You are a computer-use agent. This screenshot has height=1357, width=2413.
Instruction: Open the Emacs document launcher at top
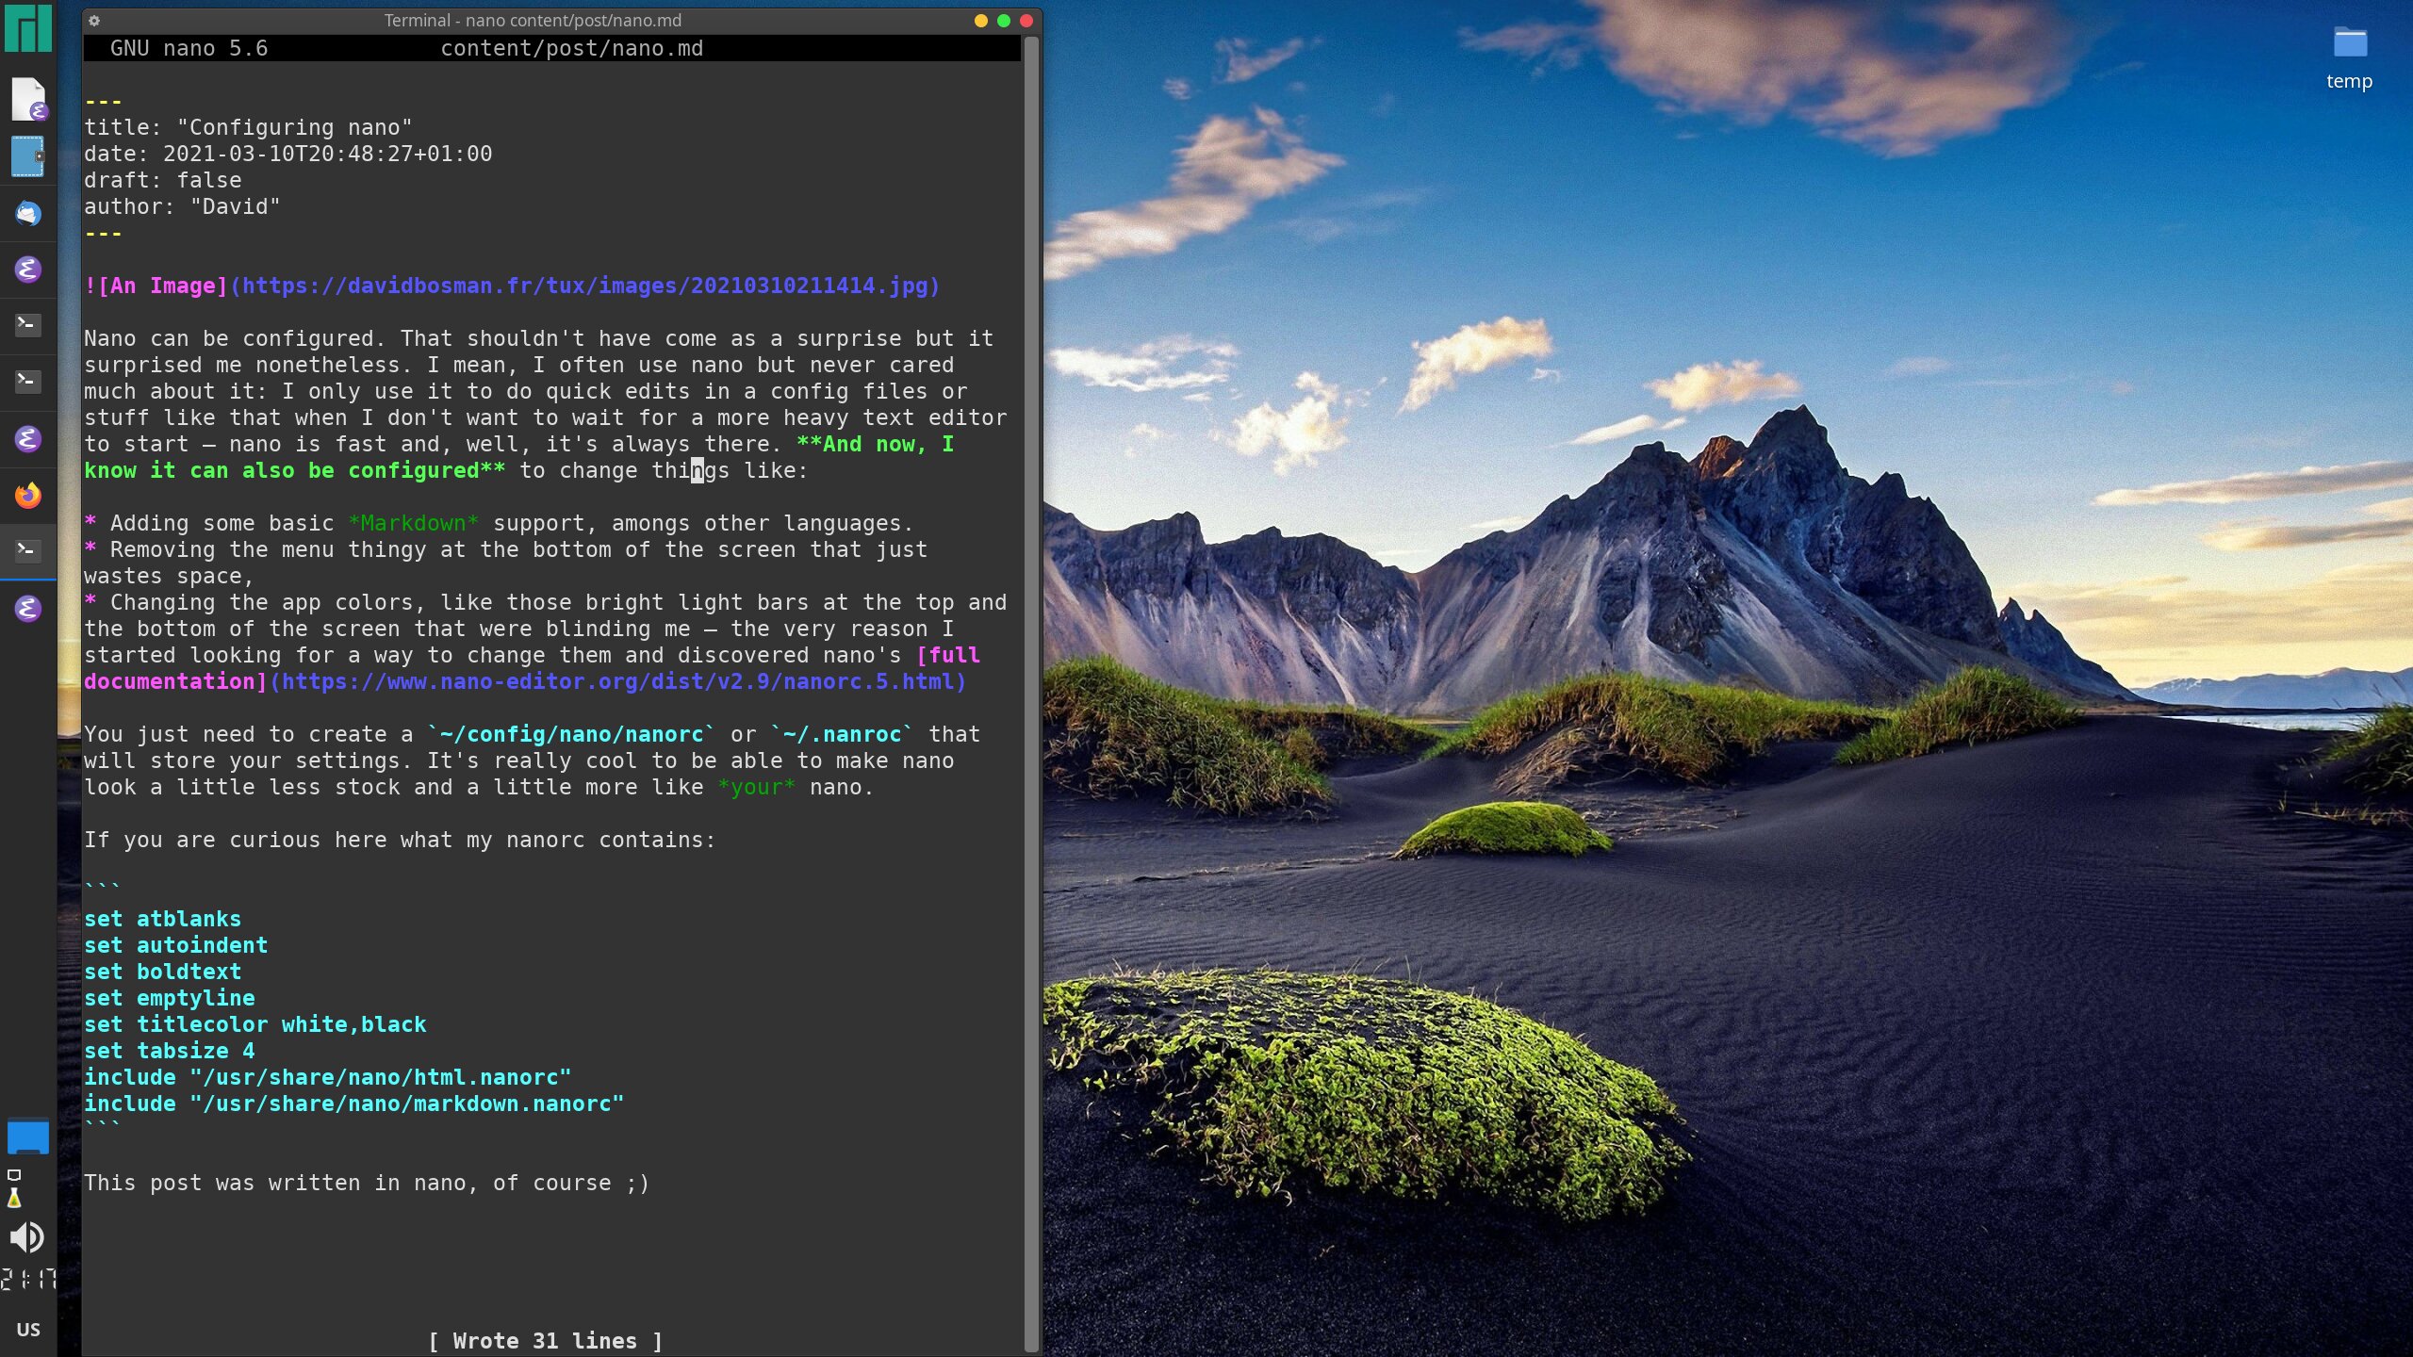(x=27, y=99)
